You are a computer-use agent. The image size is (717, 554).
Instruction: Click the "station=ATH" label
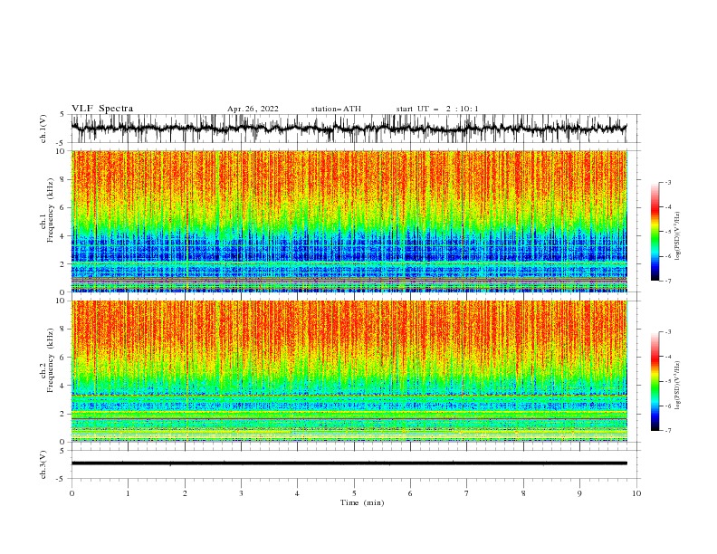click(x=336, y=109)
